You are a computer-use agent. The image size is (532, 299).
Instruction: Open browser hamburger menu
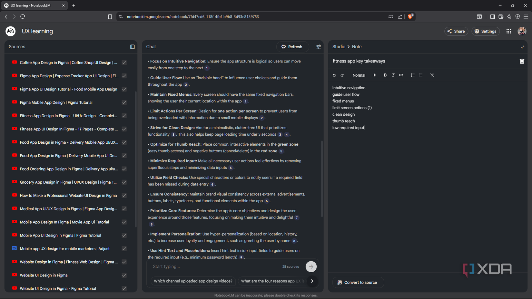[x=526, y=16]
